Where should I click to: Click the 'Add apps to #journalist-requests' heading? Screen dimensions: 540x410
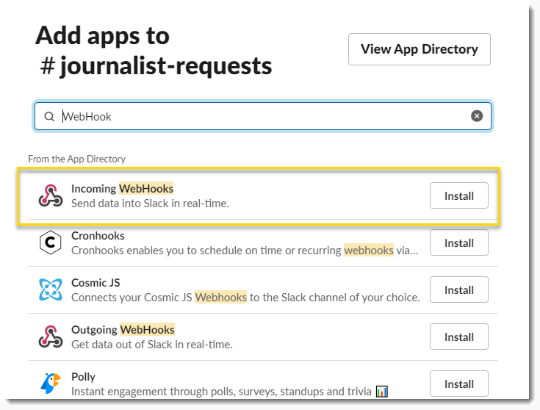[x=154, y=51]
